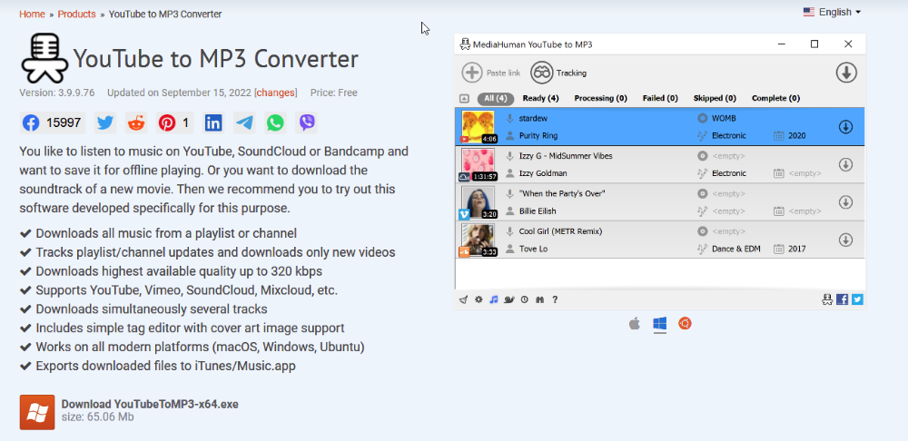The image size is (908, 441).
Task: Click the stardew yellow cover thumbnail
Action: click(x=479, y=127)
